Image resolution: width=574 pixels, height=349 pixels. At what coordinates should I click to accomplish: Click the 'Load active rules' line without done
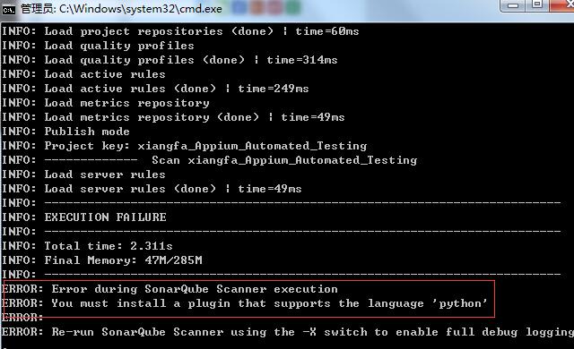coord(83,74)
